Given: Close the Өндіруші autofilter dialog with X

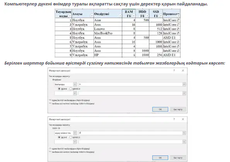Looking at the screenshot, I should (183, 71).
